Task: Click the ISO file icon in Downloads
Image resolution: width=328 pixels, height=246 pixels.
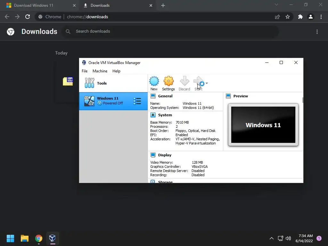Action: (68, 81)
